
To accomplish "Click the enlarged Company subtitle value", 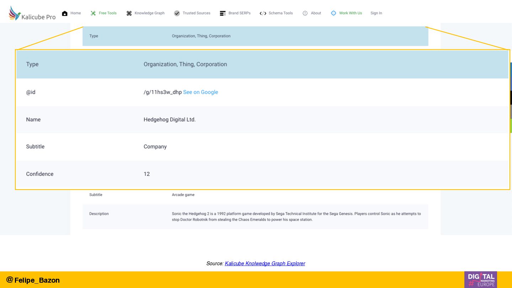I will tap(155, 146).
